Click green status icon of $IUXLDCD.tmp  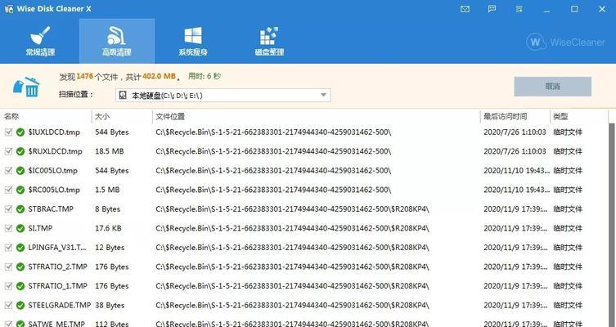coord(20,132)
